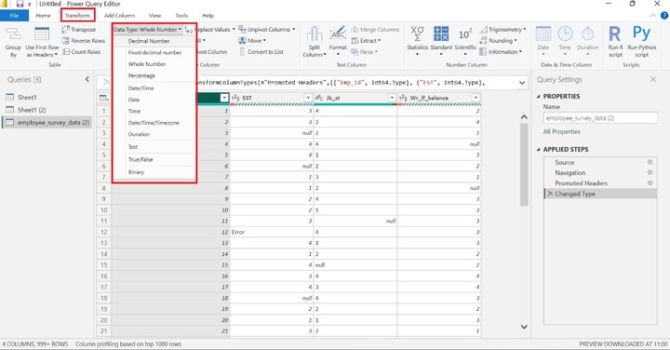The image size is (670, 350).
Task: Open the Trigonometry dropdown
Action: click(502, 30)
